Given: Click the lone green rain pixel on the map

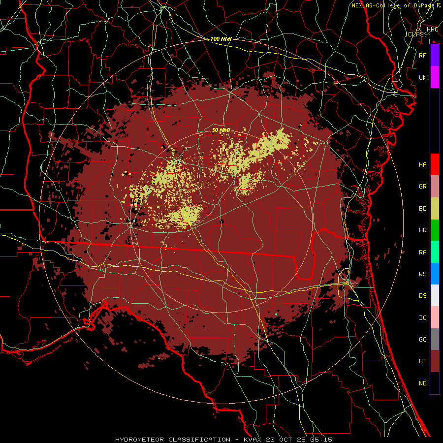Looking at the screenshot, I should coord(276,314).
